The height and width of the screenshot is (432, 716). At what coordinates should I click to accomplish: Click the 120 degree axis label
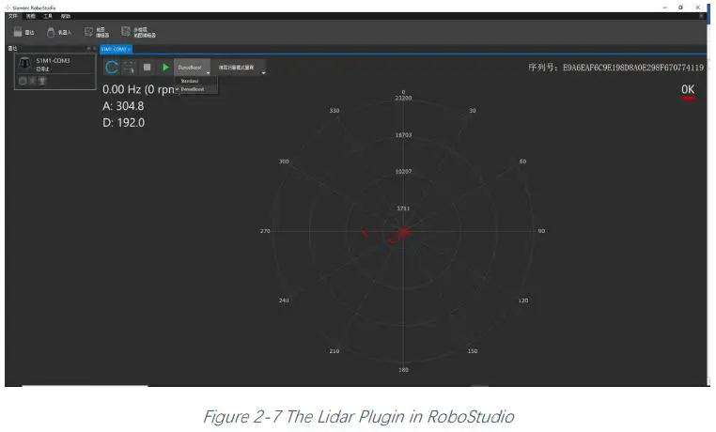523,301
